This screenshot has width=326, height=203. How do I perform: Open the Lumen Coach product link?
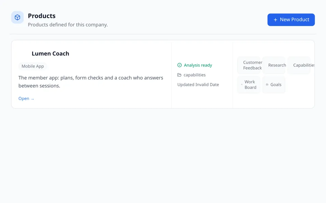coord(26,98)
